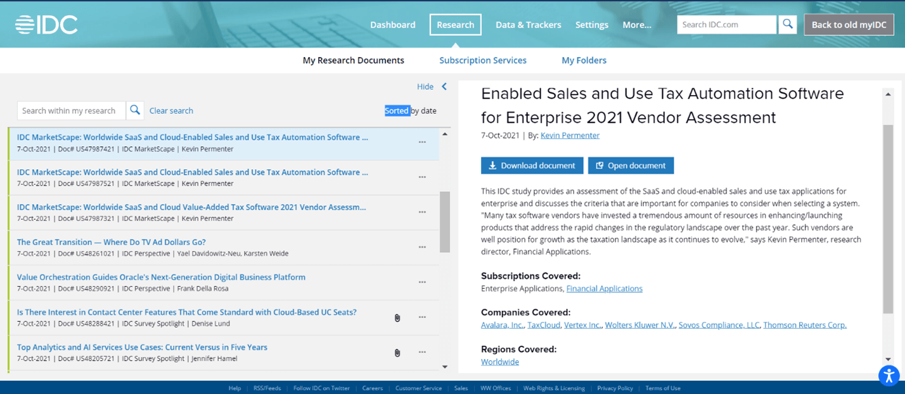Click the search magnifier next to Search IDC.com
This screenshot has width=905, height=394.
(788, 25)
